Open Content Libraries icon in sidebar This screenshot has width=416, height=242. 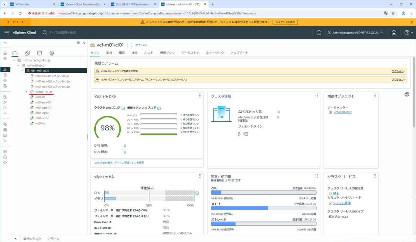coord(5,75)
